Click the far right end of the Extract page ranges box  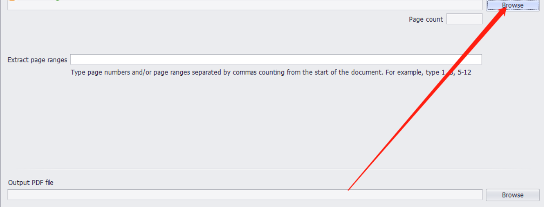tap(478, 59)
